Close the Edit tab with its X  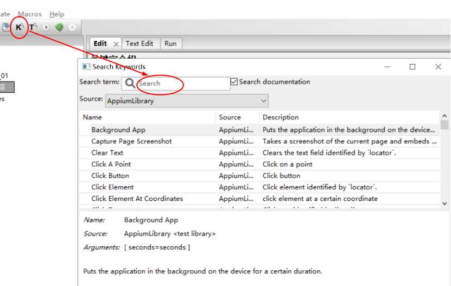click(116, 44)
